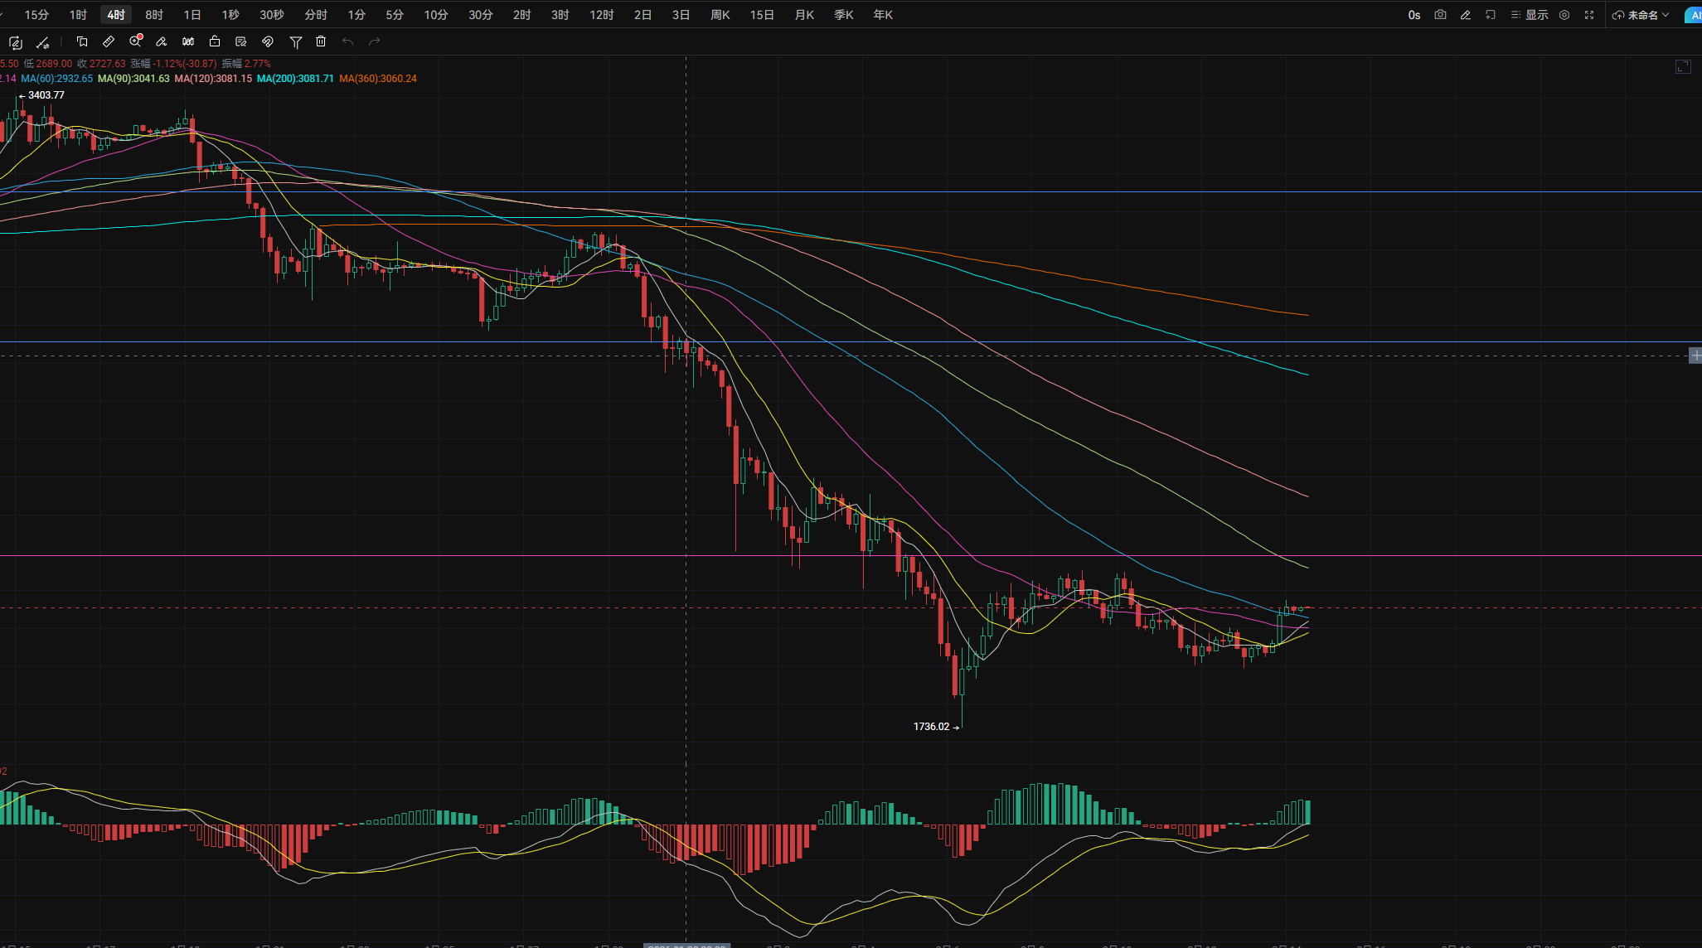Click the 0s refresh interval label
This screenshot has width=1702, height=948.
[x=1413, y=15]
